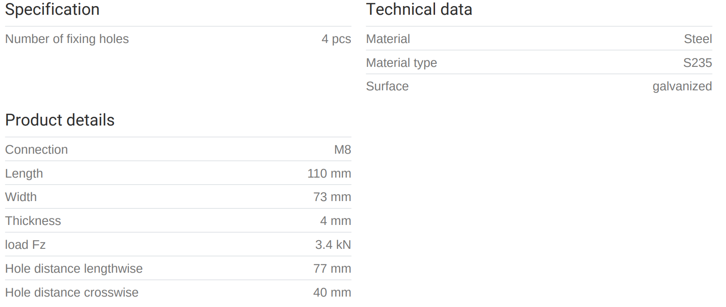Click the Material row label

click(x=388, y=39)
